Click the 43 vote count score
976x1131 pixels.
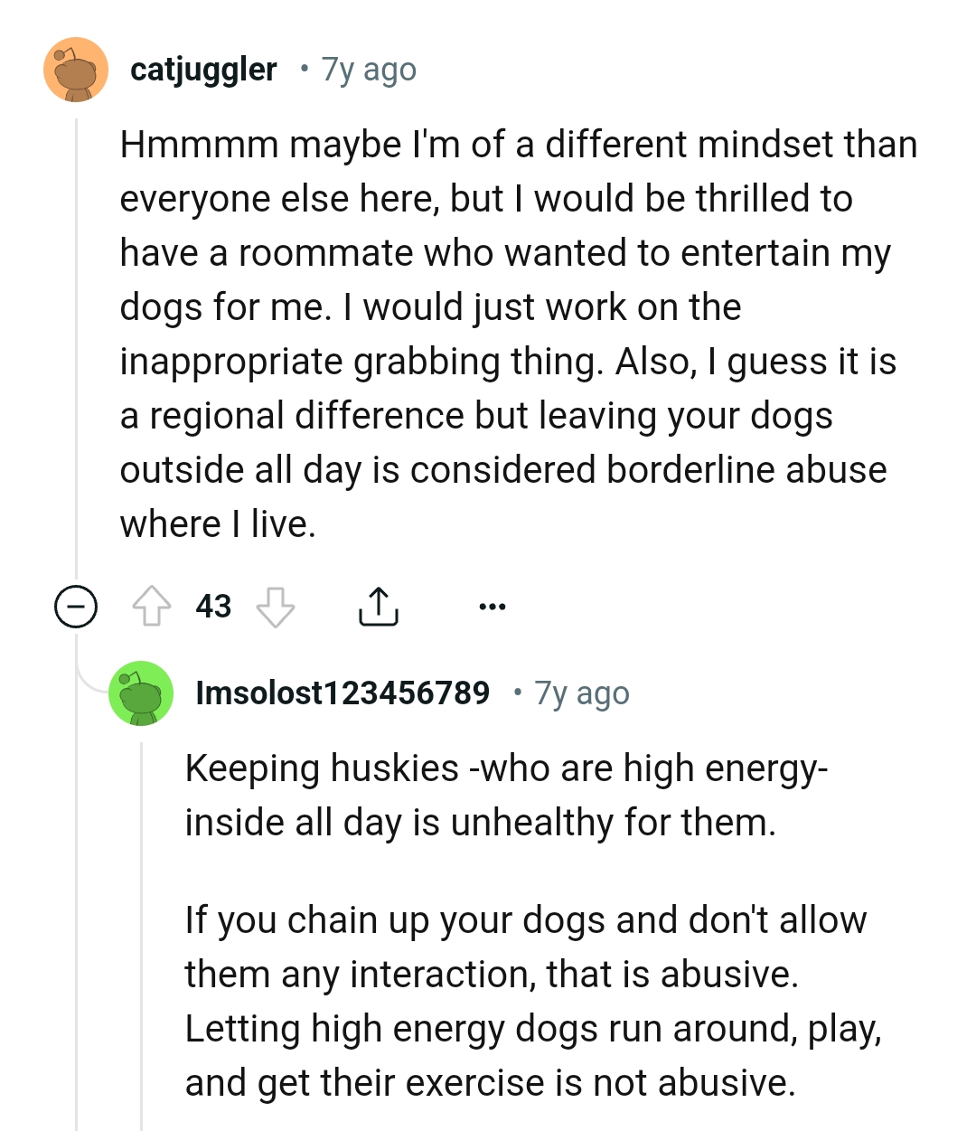click(213, 606)
